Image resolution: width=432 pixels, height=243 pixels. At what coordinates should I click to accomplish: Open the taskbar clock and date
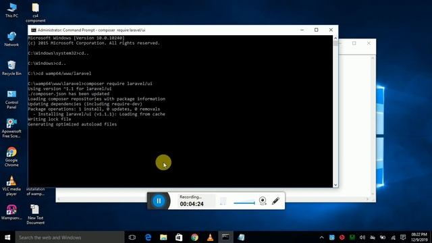pos(419,237)
